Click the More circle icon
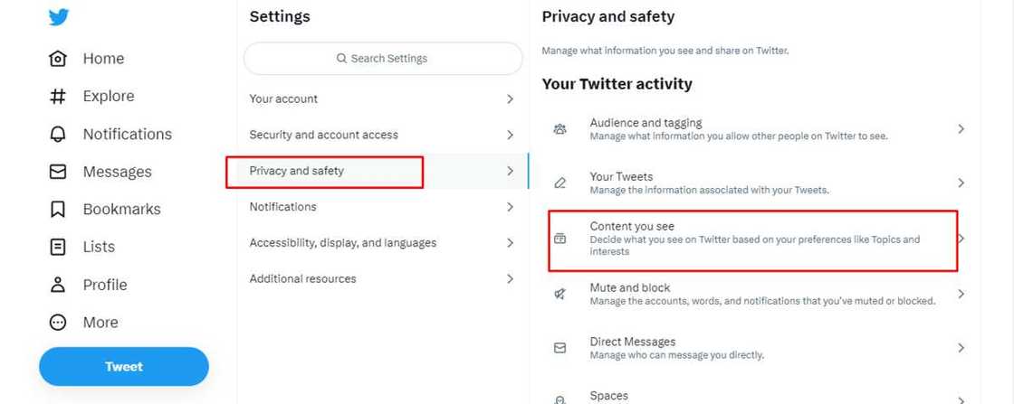 58,323
